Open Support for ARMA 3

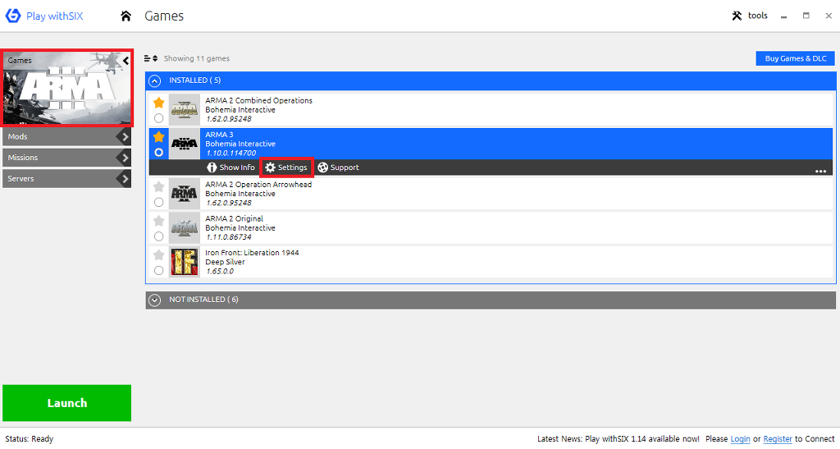point(338,167)
